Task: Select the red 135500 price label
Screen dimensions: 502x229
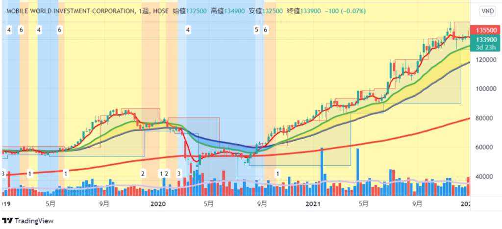Action: [x=486, y=30]
